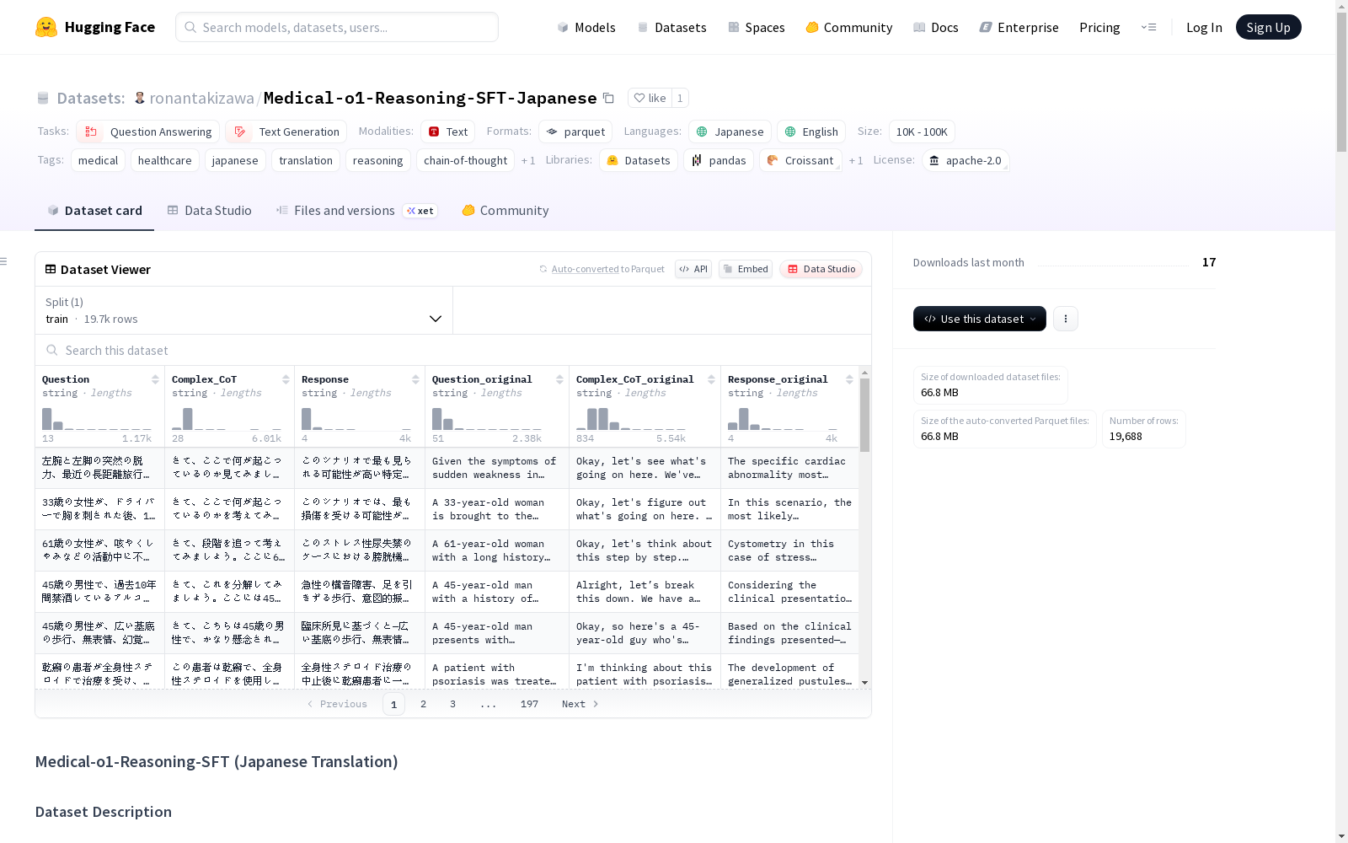This screenshot has width=1348, height=843.
Task: Select the pandas library tag
Action: pos(719,160)
